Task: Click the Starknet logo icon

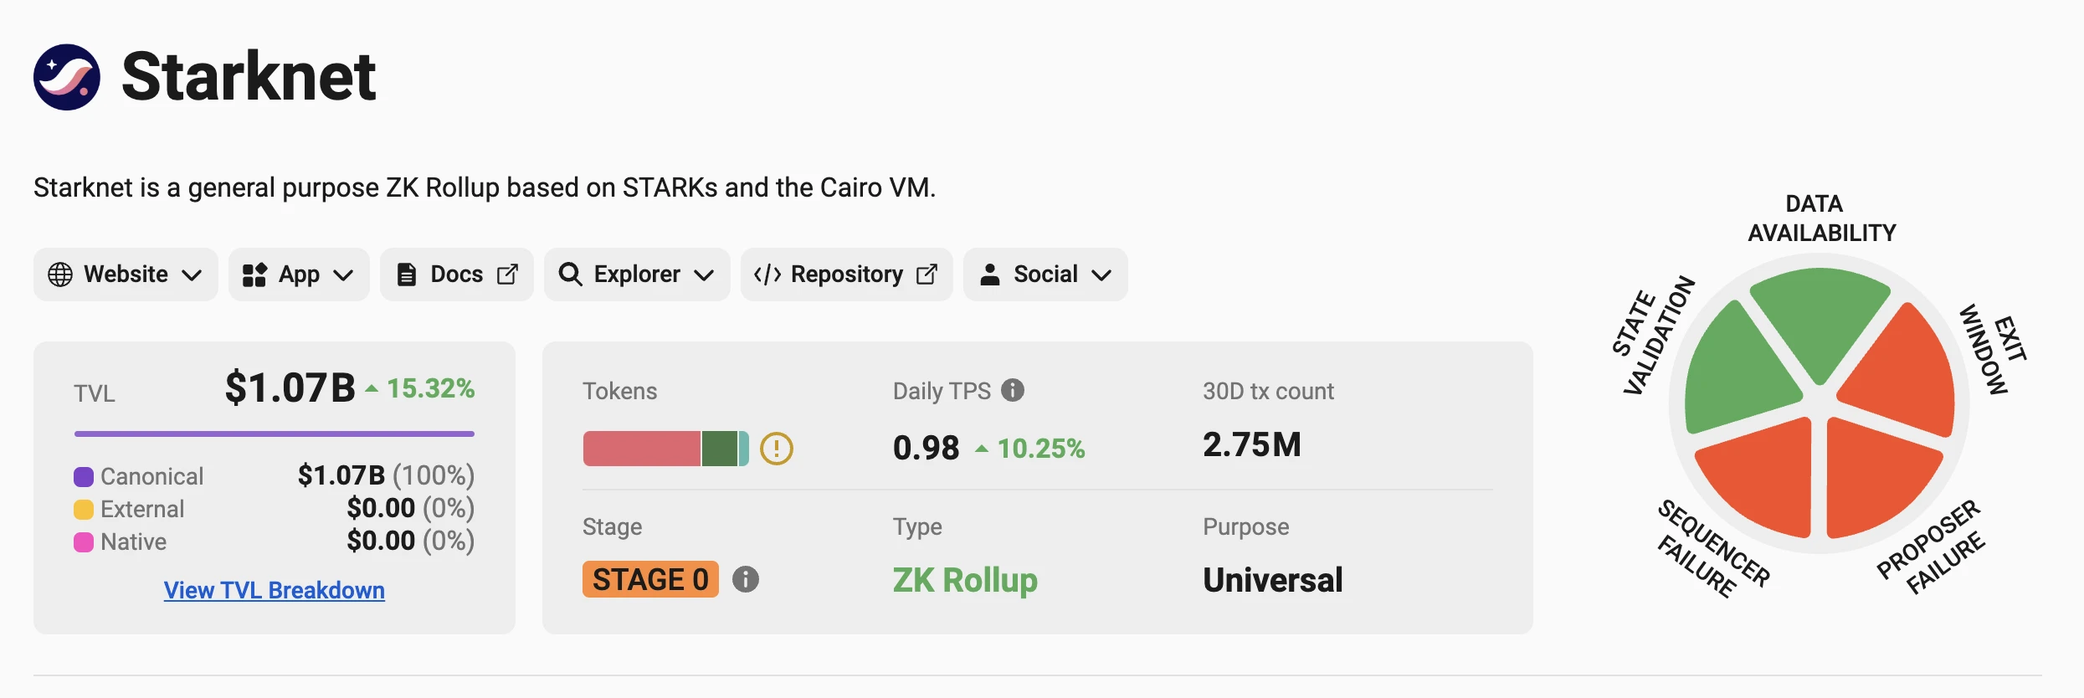Action: click(67, 77)
